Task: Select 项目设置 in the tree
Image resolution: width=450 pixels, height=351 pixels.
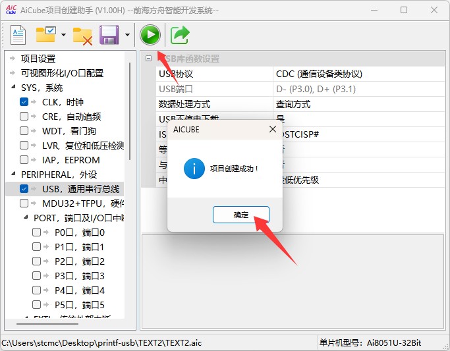Action: coord(38,59)
